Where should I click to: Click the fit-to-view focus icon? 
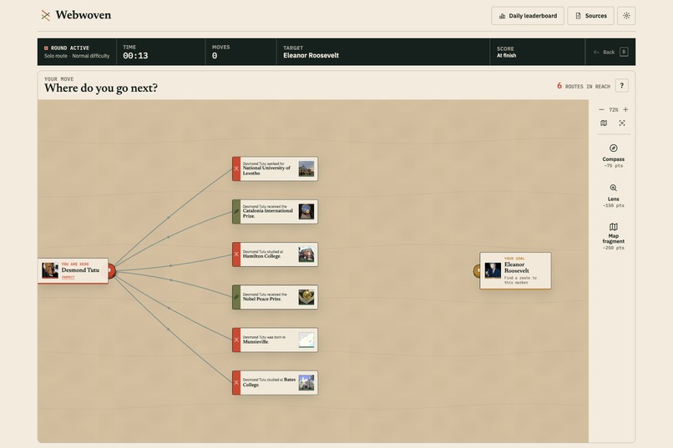click(x=622, y=123)
